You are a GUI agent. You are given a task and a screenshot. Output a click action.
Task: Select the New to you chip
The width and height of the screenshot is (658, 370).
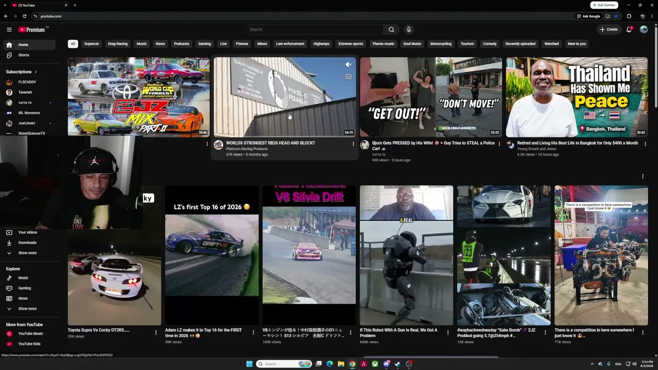577,44
